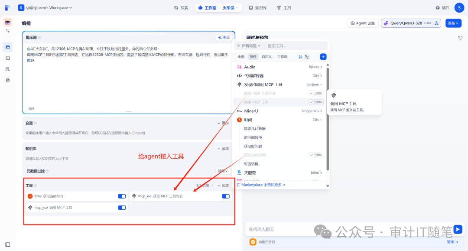
Task: Click the blue send arrow in chat box
Action: [458, 229]
